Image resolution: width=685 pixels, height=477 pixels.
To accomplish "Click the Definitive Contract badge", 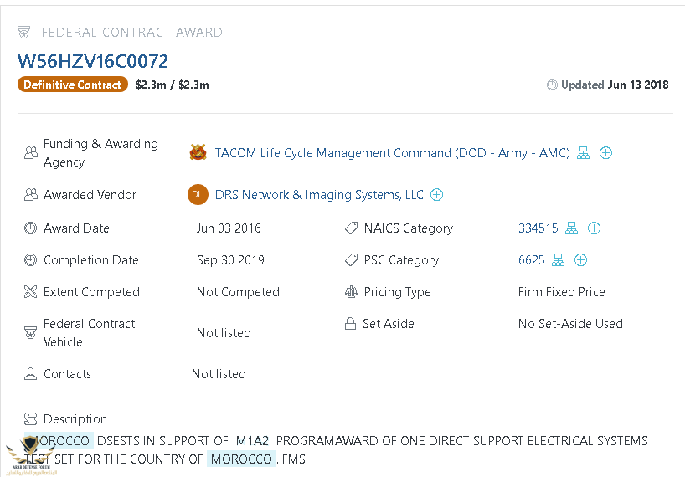I will pyautogui.click(x=73, y=85).
